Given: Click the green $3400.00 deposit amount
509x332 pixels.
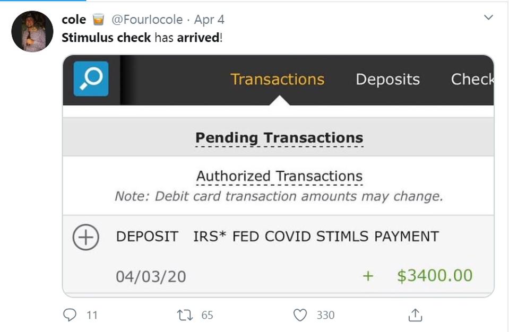Looking at the screenshot, I should pyautogui.click(x=434, y=276).
